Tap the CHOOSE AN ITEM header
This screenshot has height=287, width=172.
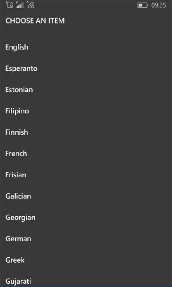(35, 21)
